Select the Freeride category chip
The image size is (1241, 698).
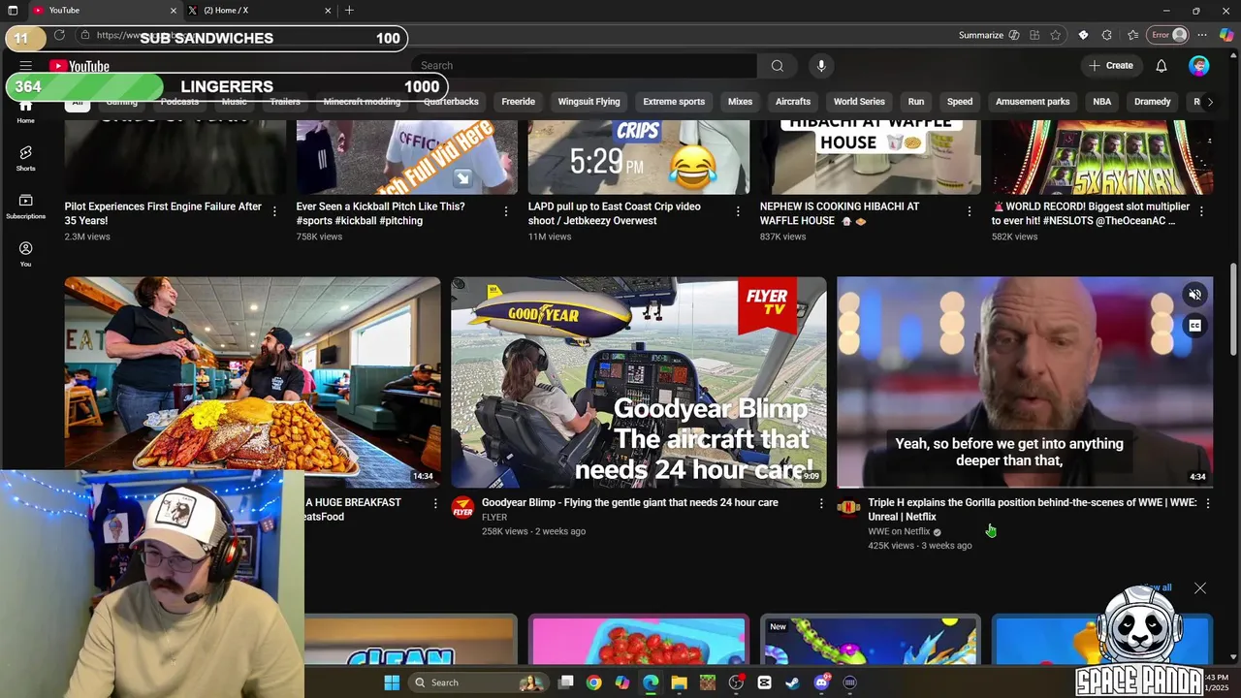tap(518, 102)
